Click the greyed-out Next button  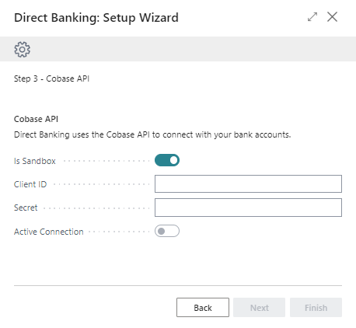260,308
